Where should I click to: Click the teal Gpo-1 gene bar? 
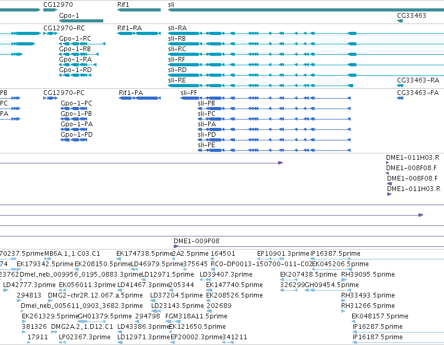click(81, 21)
